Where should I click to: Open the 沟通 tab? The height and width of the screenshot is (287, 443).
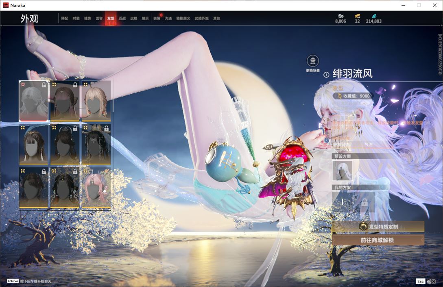point(168,18)
